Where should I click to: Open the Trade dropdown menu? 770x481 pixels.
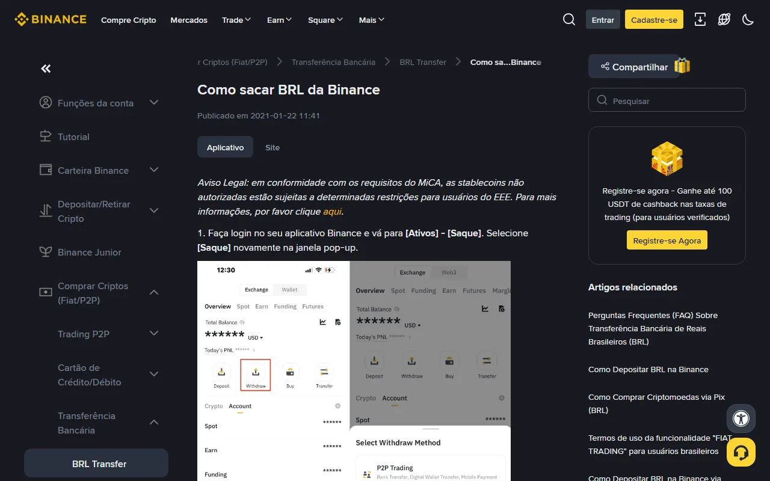click(236, 20)
